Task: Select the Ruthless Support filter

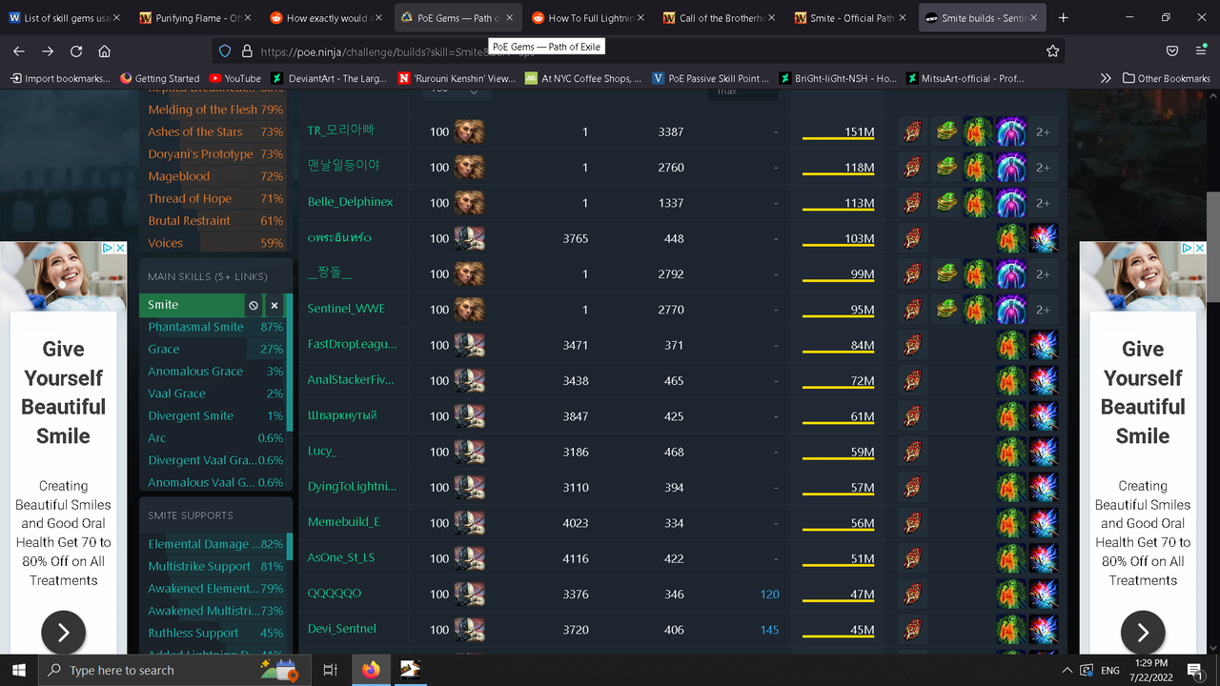Action: (x=215, y=633)
